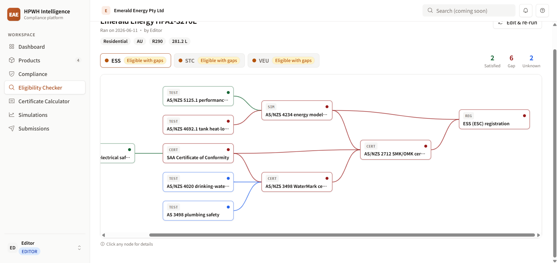Click the VEU tab's Eligible with gaps badge
This screenshot has height=263, width=557.
click(293, 60)
